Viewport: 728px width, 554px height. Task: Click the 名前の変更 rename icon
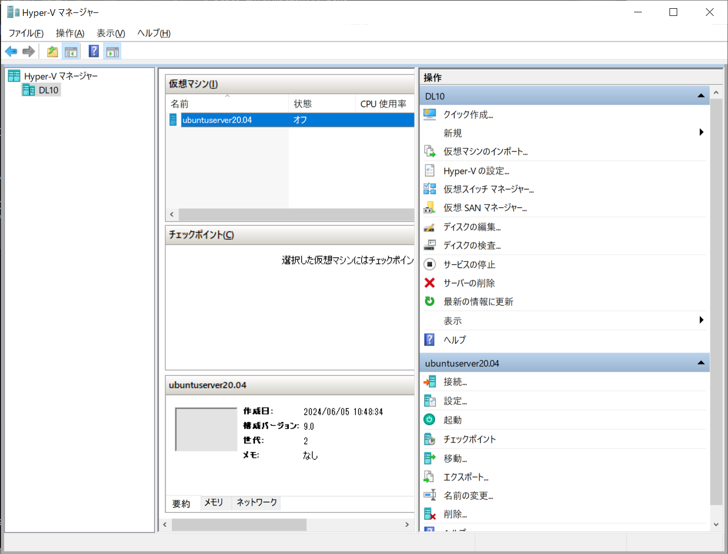point(430,495)
